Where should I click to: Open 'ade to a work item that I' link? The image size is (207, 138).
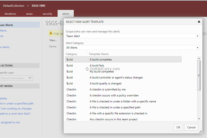pyautogui.click(x=15, y=114)
